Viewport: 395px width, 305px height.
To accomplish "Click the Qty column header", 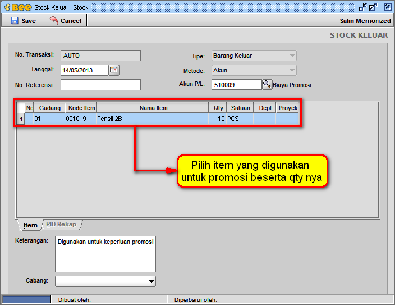I will point(218,108).
